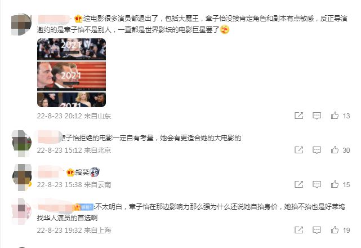Share the 搞笑 comment from 云南

(298, 184)
